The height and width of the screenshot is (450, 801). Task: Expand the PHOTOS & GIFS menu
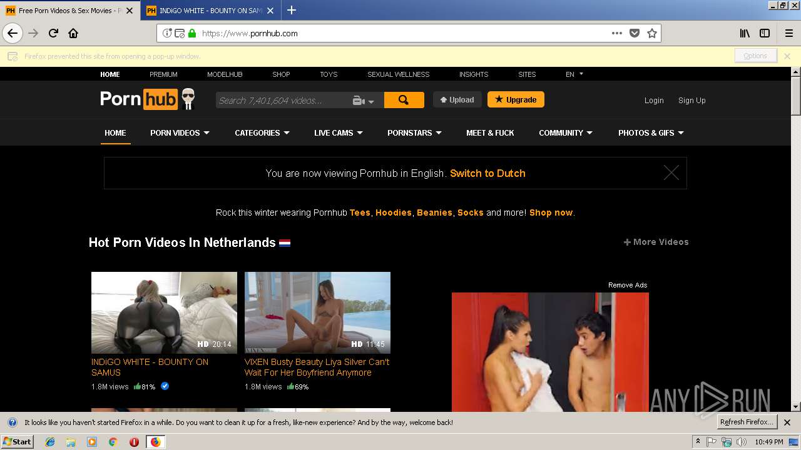click(651, 132)
